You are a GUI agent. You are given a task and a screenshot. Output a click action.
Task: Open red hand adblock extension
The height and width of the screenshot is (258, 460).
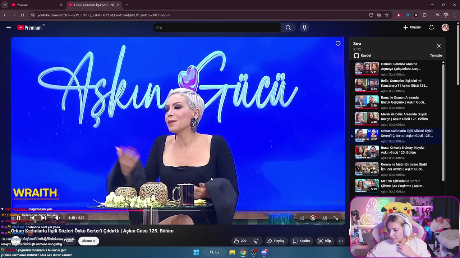[399, 15]
